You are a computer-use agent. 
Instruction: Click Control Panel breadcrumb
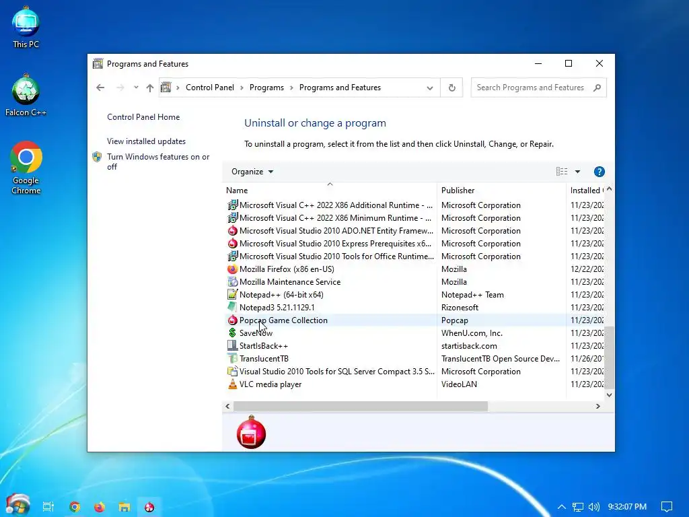210,88
